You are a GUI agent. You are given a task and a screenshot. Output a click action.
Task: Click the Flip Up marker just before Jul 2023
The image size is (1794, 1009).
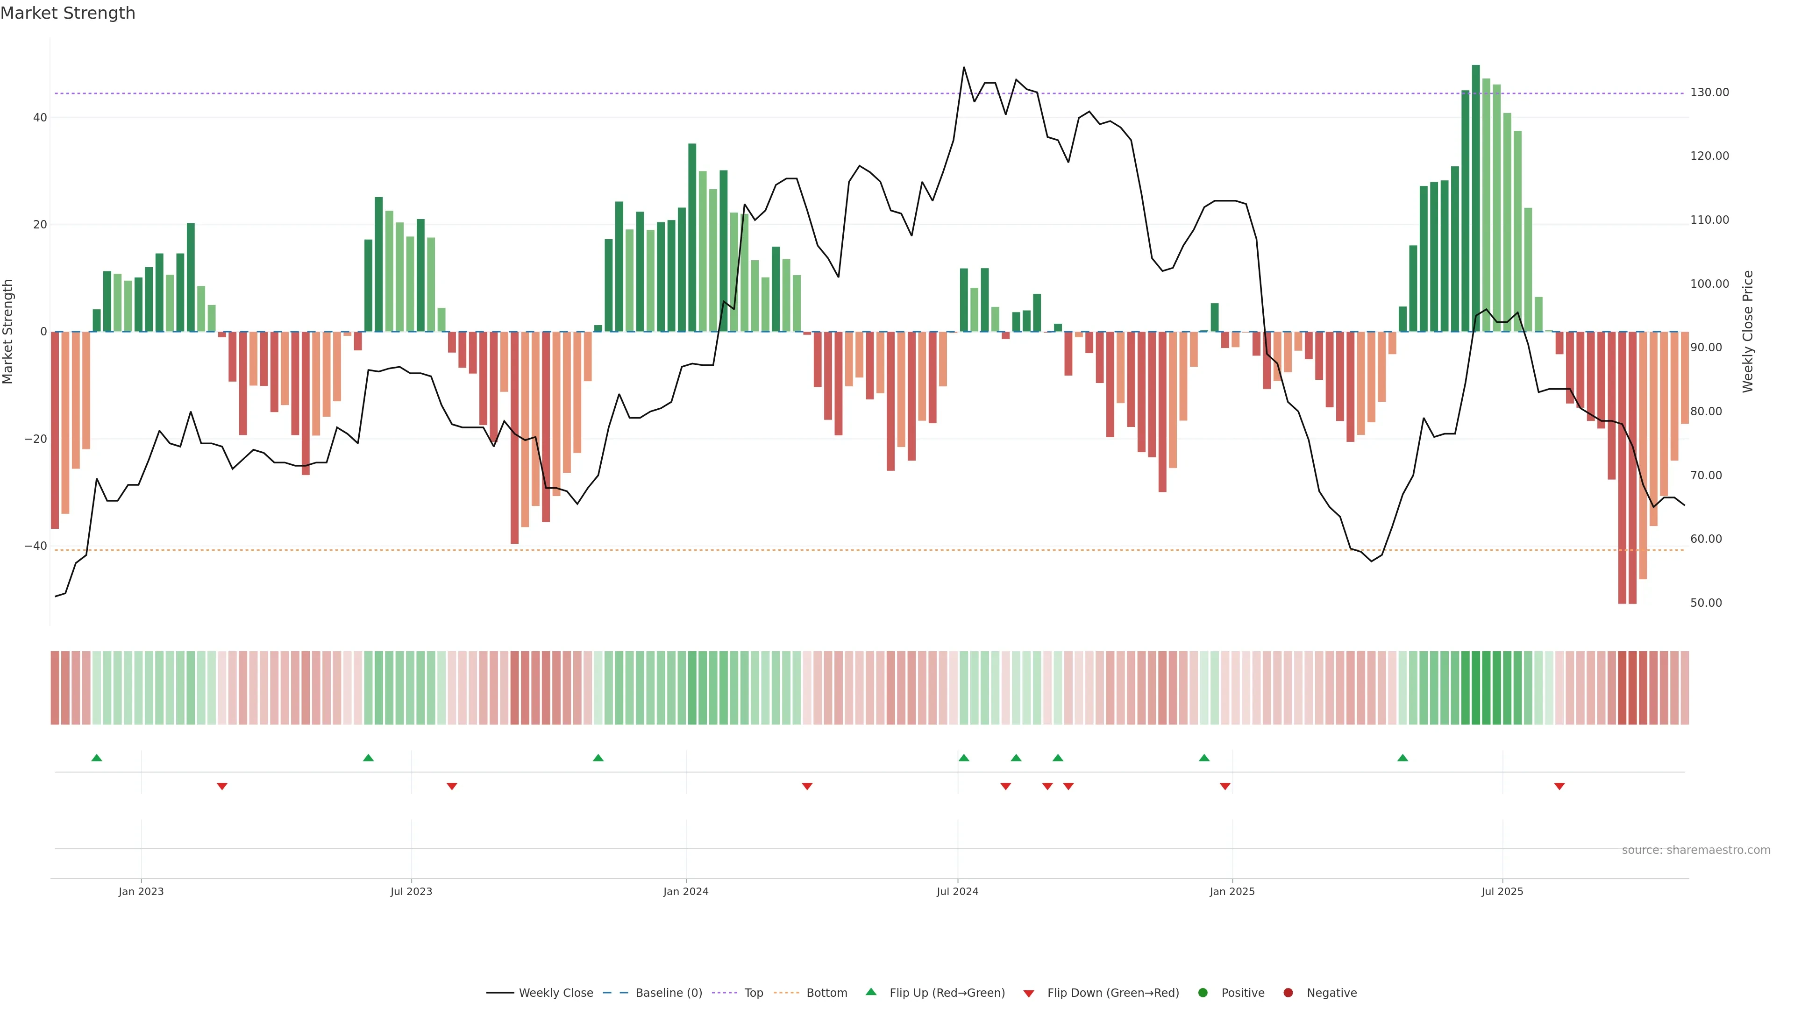pyautogui.click(x=369, y=758)
